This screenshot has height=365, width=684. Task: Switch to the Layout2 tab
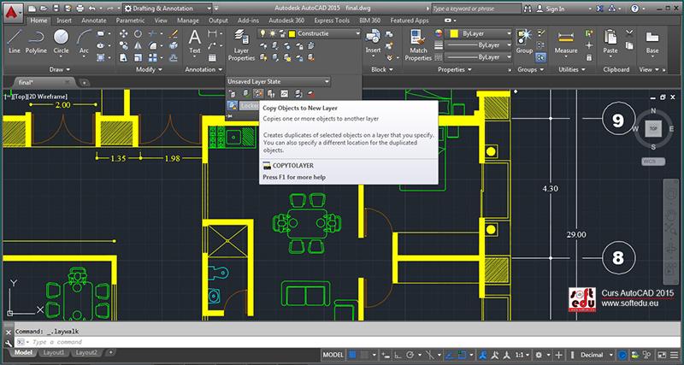pyautogui.click(x=86, y=352)
